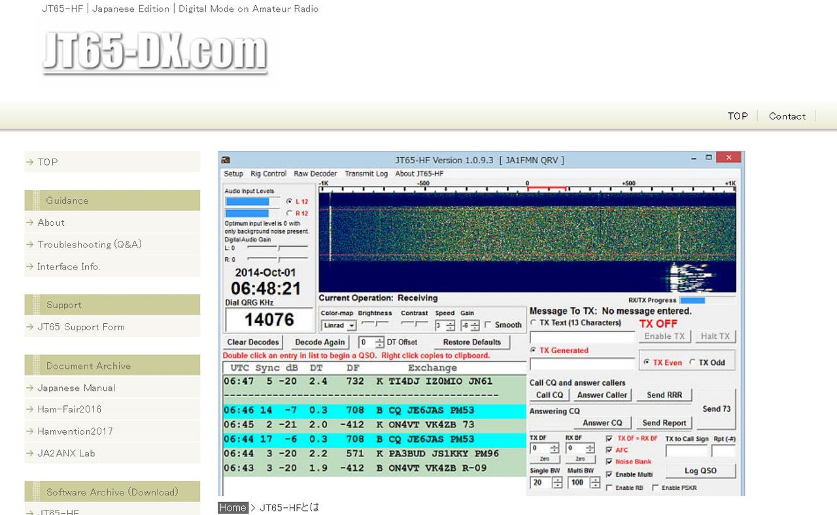Click the Clear Decodes button

(x=253, y=342)
